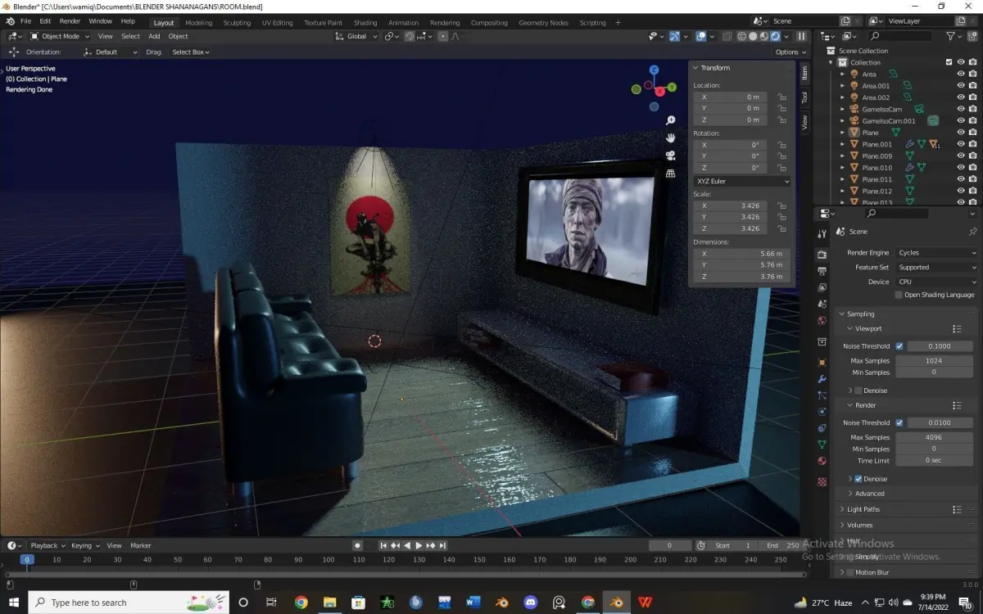This screenshot has width=983, height=614.
Task: Click the Z axis on navigation gizmo
Action: pyautogui.click(x=654, y=70)
